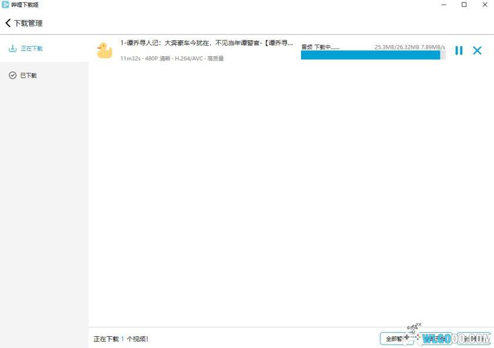Click the circled check icon in the sidebar

tap(13, 75)
